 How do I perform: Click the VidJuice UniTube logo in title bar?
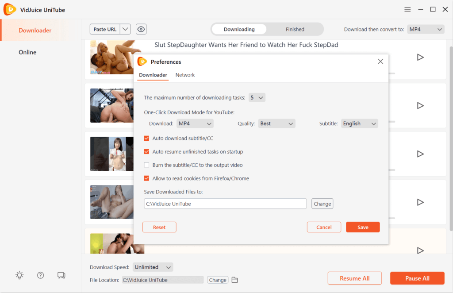pos(10,10)
